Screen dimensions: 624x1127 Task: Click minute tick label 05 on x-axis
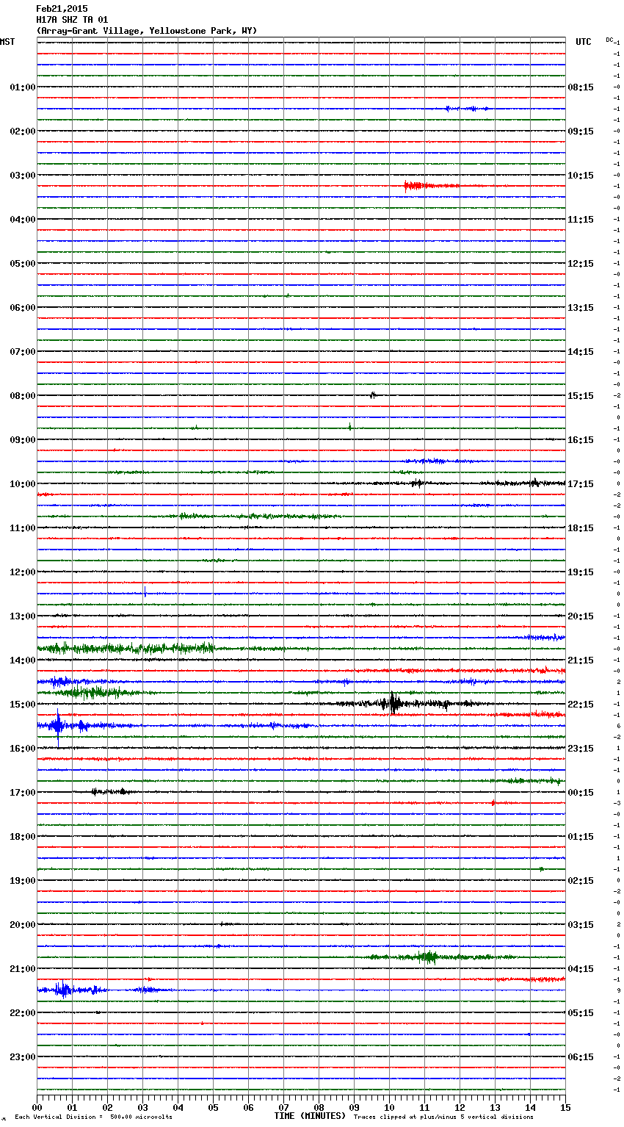click(x=213, y=1107)
